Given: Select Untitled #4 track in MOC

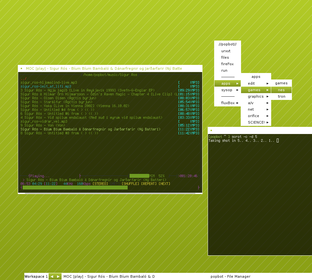Looking at the screenshot, I should point(110,110).
